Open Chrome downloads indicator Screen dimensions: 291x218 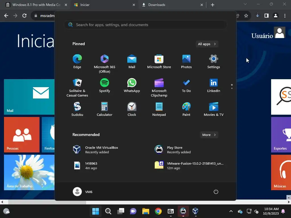pyautogui.click(x=257, y=16)
